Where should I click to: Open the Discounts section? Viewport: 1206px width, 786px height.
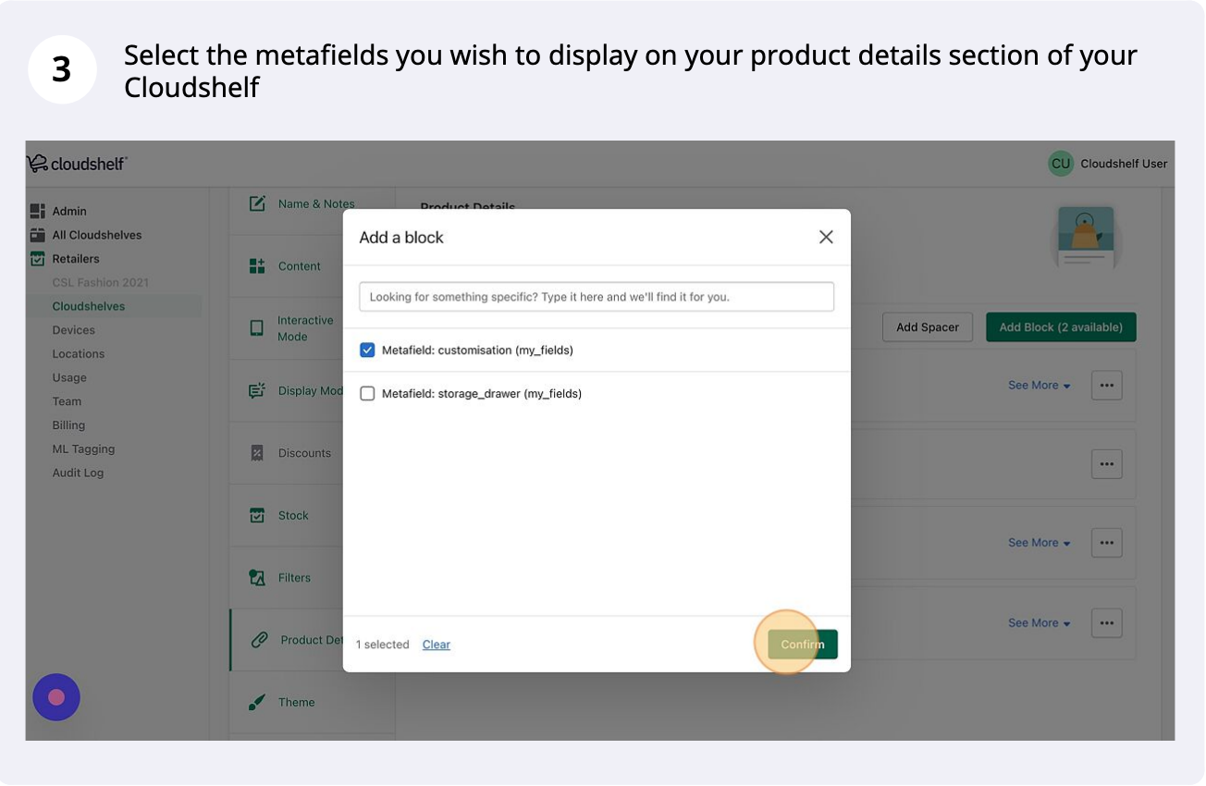[x=304, y=453]
